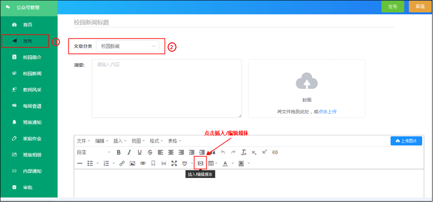The width and height of the screenshot is (433, 203).
Task: Open 教师风采 in sidebar
Action: [29, 90]
